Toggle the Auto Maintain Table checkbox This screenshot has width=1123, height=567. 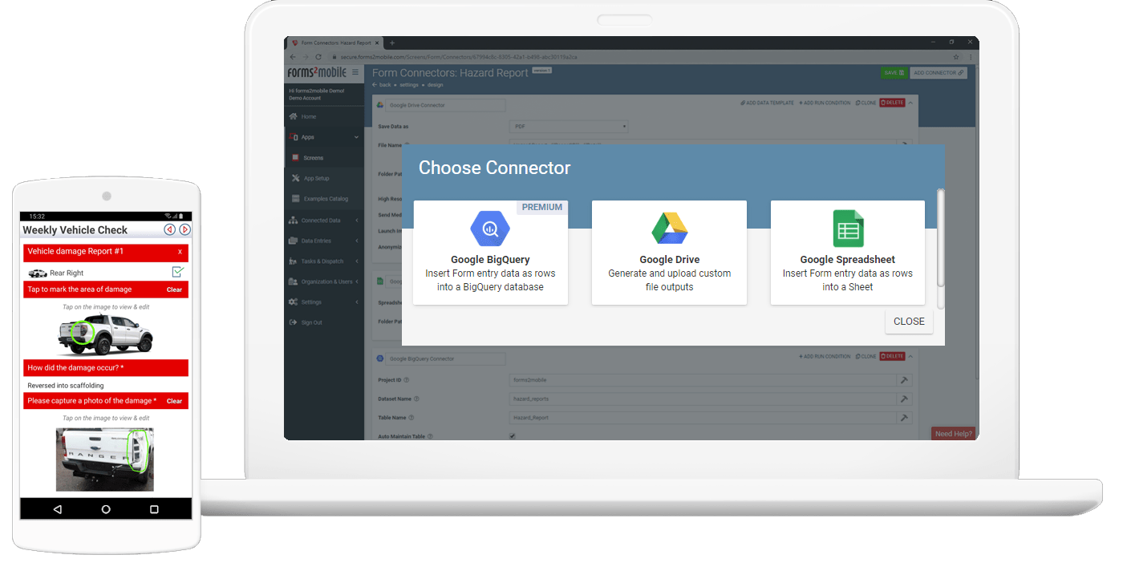(513, 436)
